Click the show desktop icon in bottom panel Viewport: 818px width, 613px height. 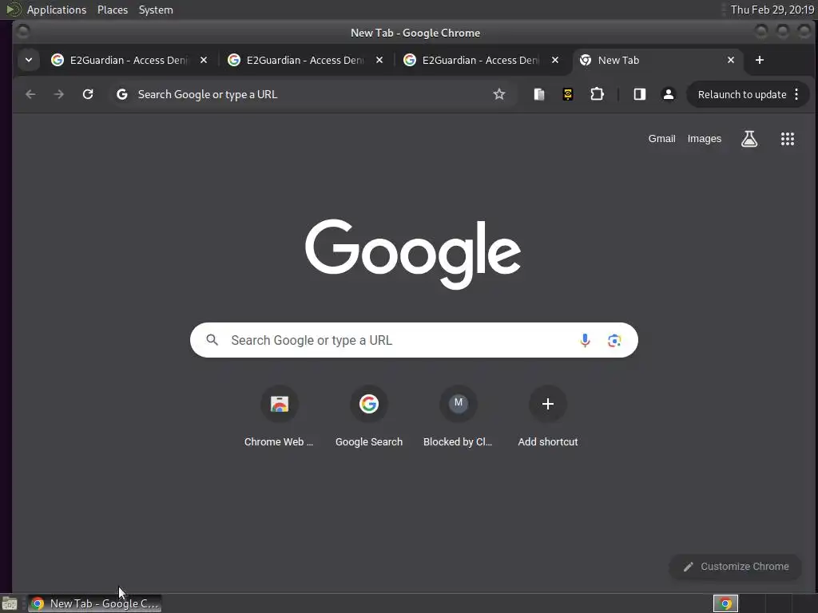pyautogui.click(x=10, y=604)
